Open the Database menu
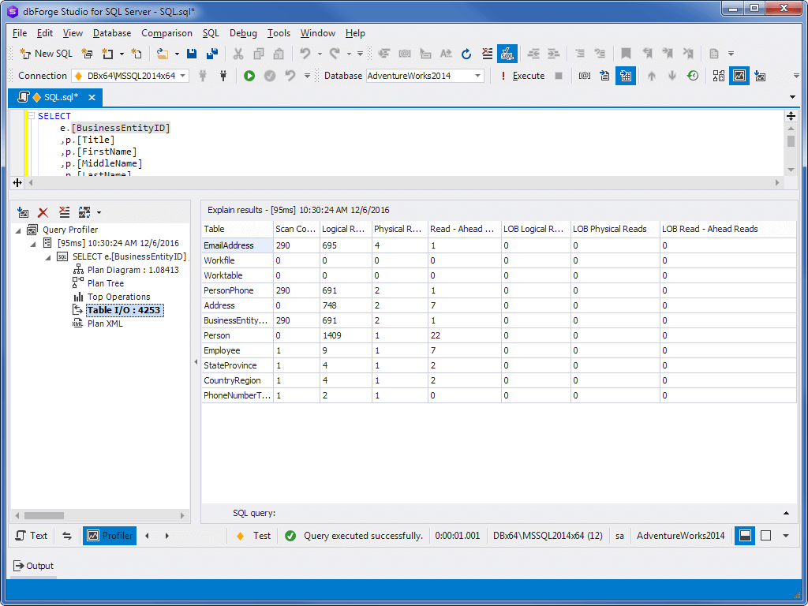This screenshot has height=606, width=808. point(112,33)
